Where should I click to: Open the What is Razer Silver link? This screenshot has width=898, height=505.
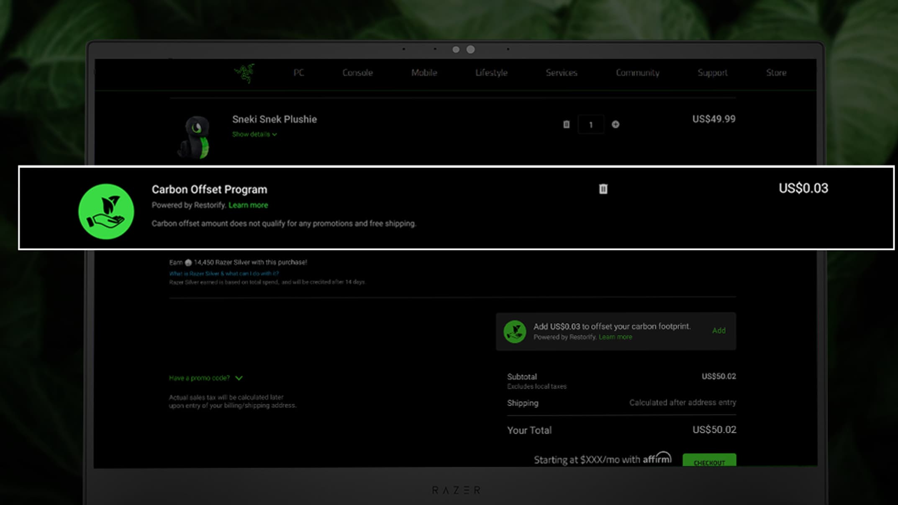pyautogui.click(x=224, y=274)
